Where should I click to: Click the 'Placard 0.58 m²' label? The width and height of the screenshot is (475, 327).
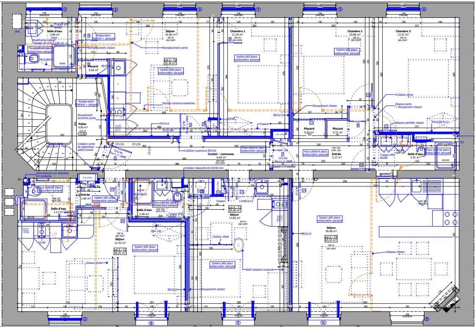(93, 68)
